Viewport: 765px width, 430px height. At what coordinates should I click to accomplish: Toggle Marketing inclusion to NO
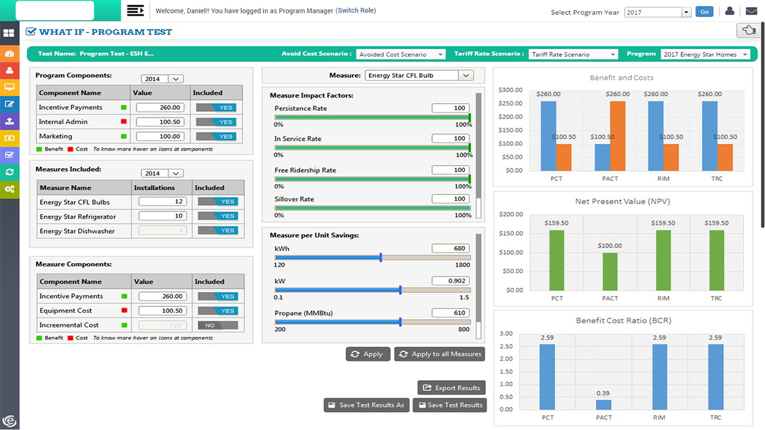point(217,136)
